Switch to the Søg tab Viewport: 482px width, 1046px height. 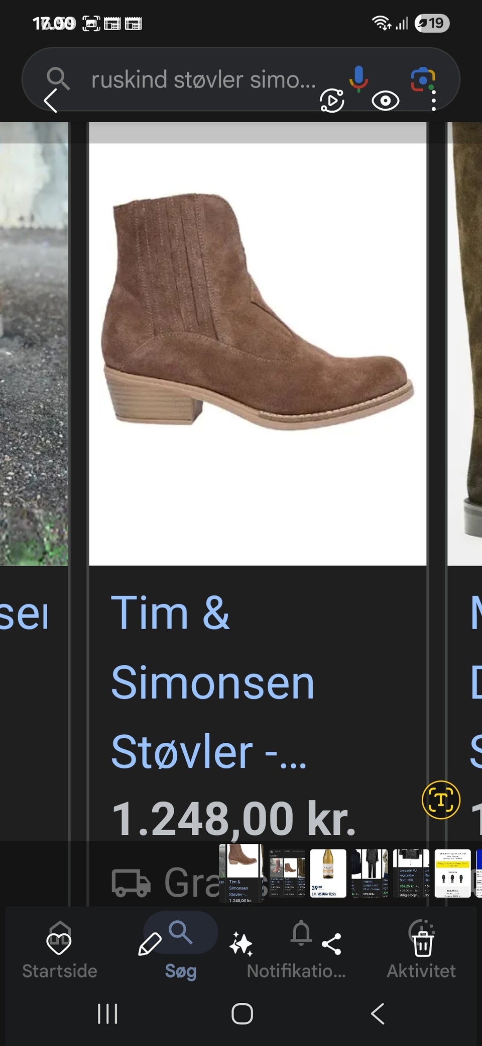click(x=181, y=971)
